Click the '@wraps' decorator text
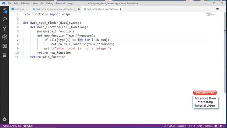The image size is (227, 128). (x=43, y=31)
